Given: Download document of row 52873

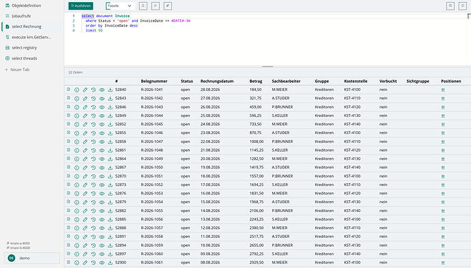Looking at the screenshot, I should click(110, 185).
